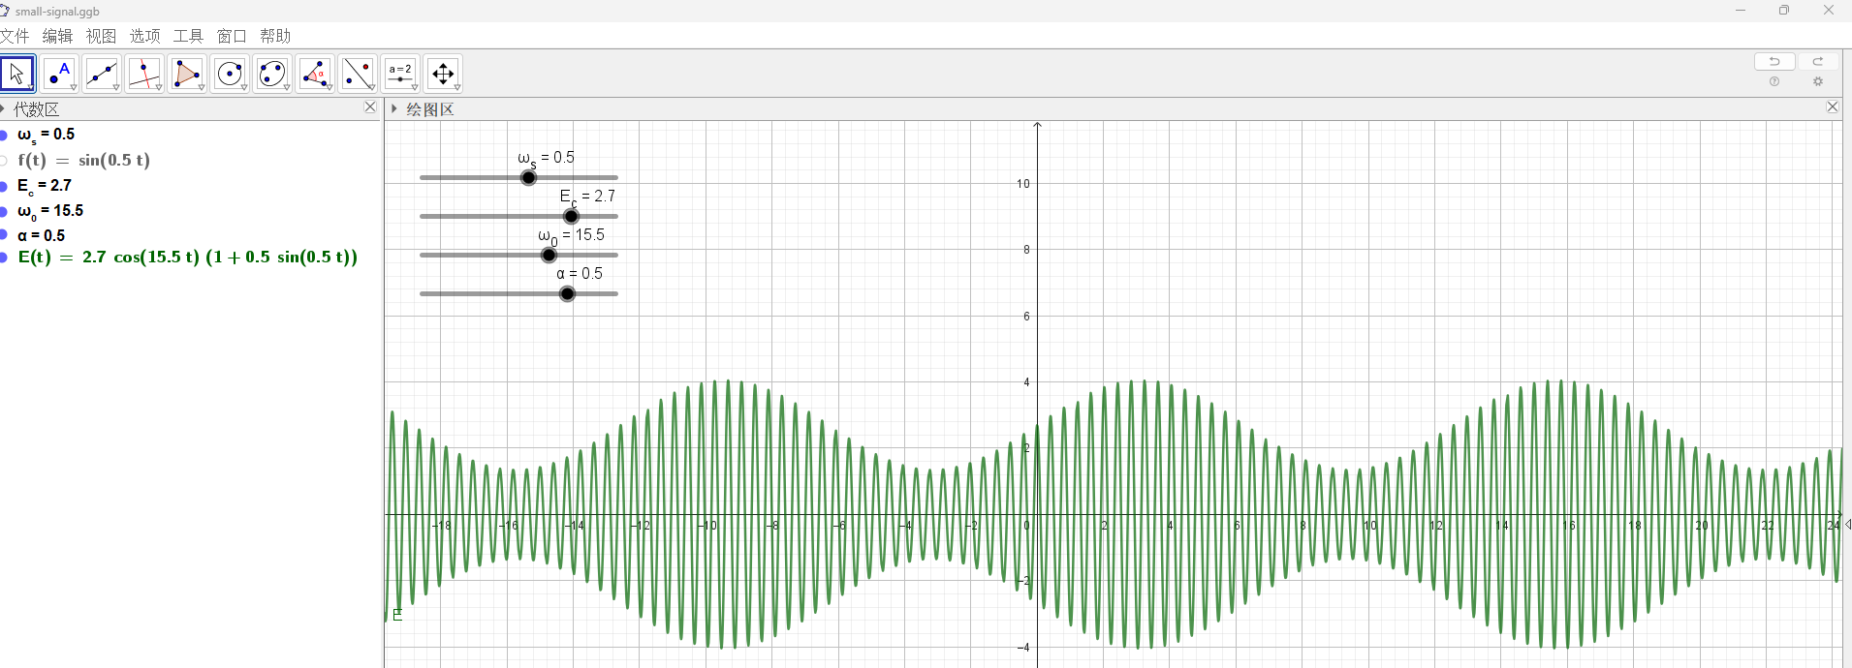Open the 文件 menu
Screen dimensions: 1852x668
point(15,36)
